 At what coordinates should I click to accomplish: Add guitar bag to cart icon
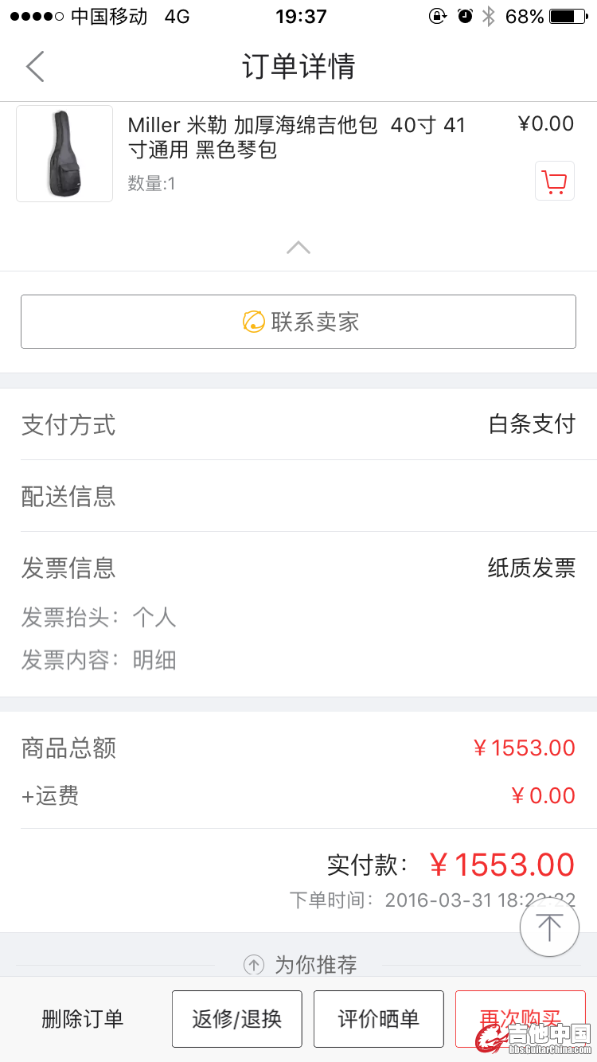[x=554, y=181]
